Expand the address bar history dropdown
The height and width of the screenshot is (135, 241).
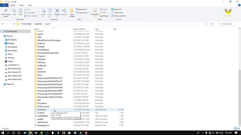[207, 24]
